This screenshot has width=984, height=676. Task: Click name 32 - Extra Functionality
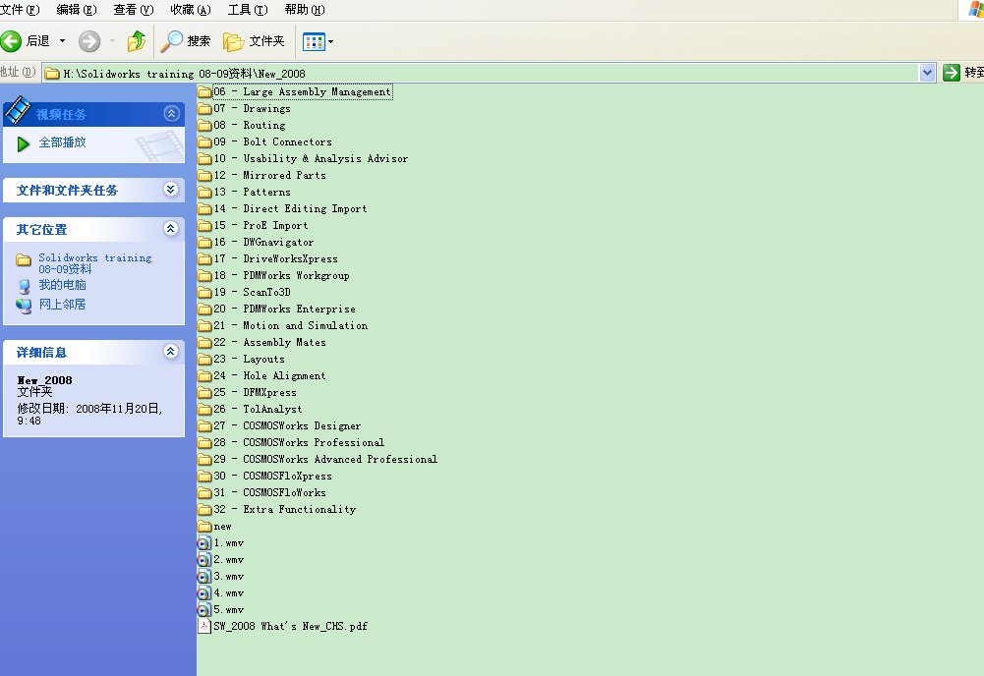pos(284,509)
